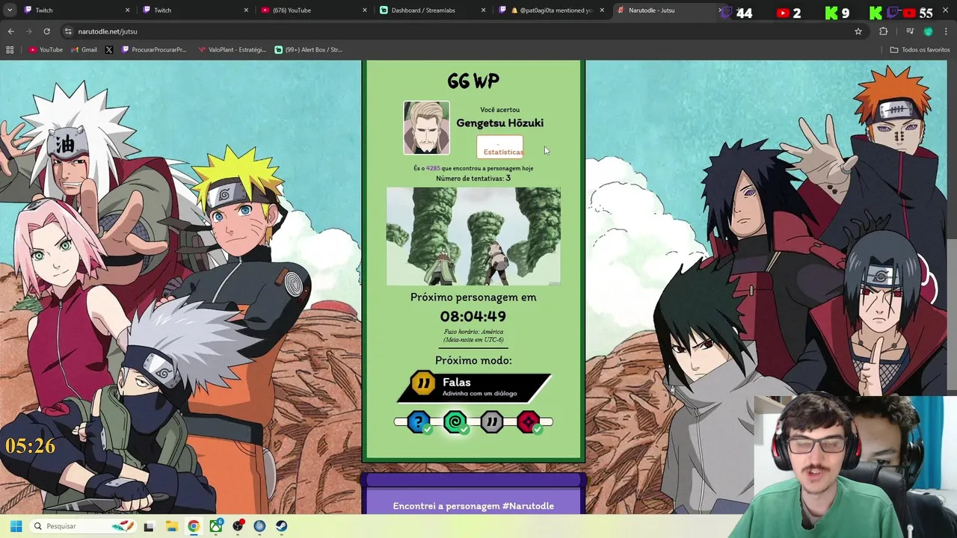957x538 pixels.
Task: Switch to the (676) YouTube tab
Action: (314, 10)
